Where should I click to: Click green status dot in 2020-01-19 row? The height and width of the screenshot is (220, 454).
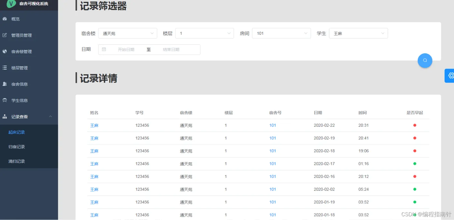(x=415, y=202)
